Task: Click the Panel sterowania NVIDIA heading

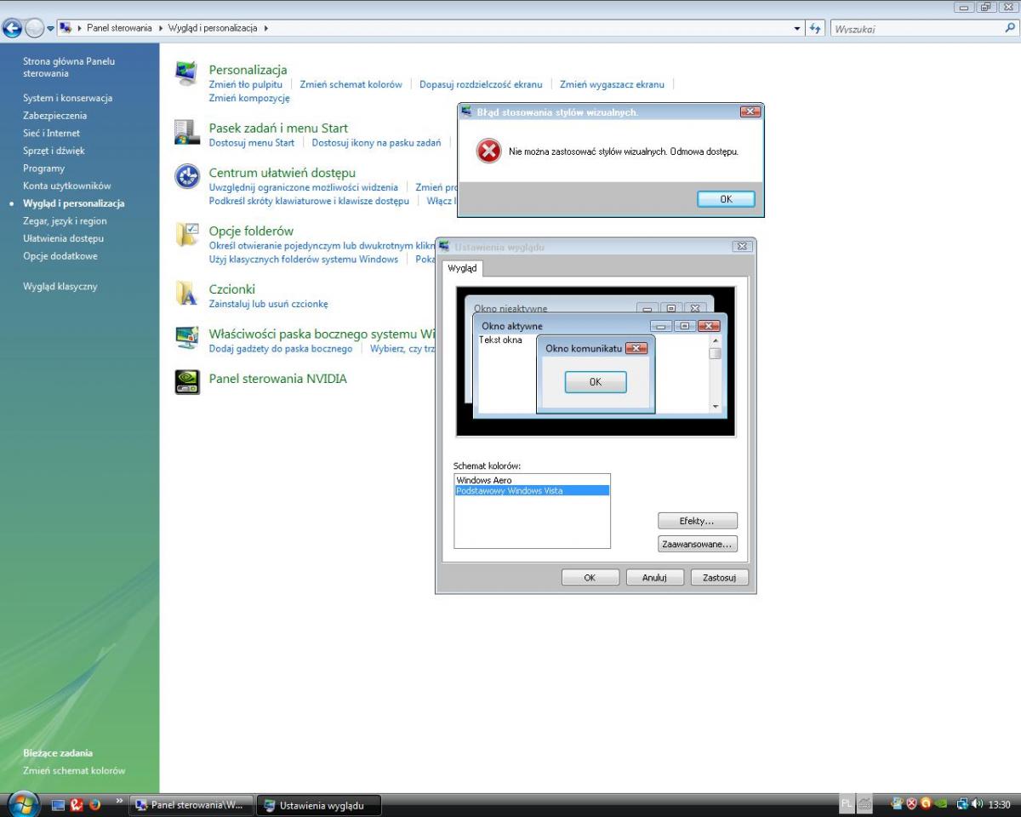Action: [x=278, y=379]
